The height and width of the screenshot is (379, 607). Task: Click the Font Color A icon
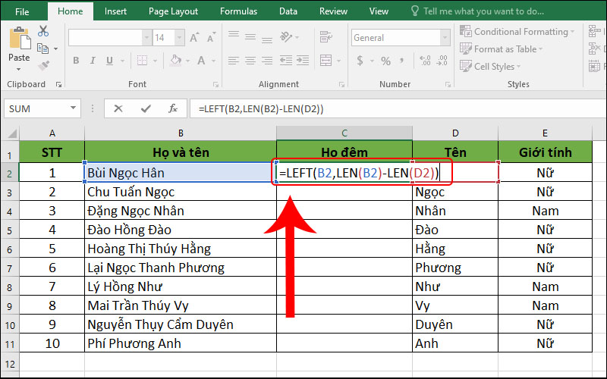coord(201,61)
